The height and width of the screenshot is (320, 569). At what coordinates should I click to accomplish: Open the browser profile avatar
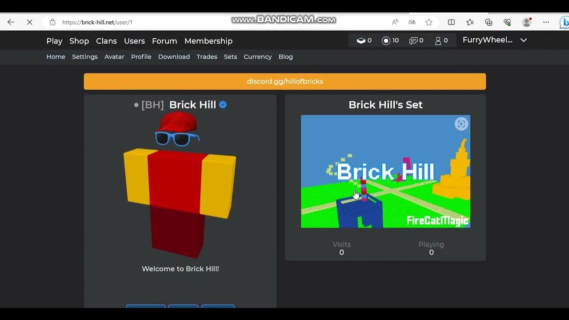(x=527, y=22)
